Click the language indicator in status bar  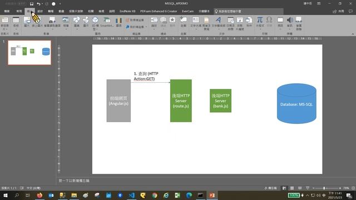click(x=33, y=188)
